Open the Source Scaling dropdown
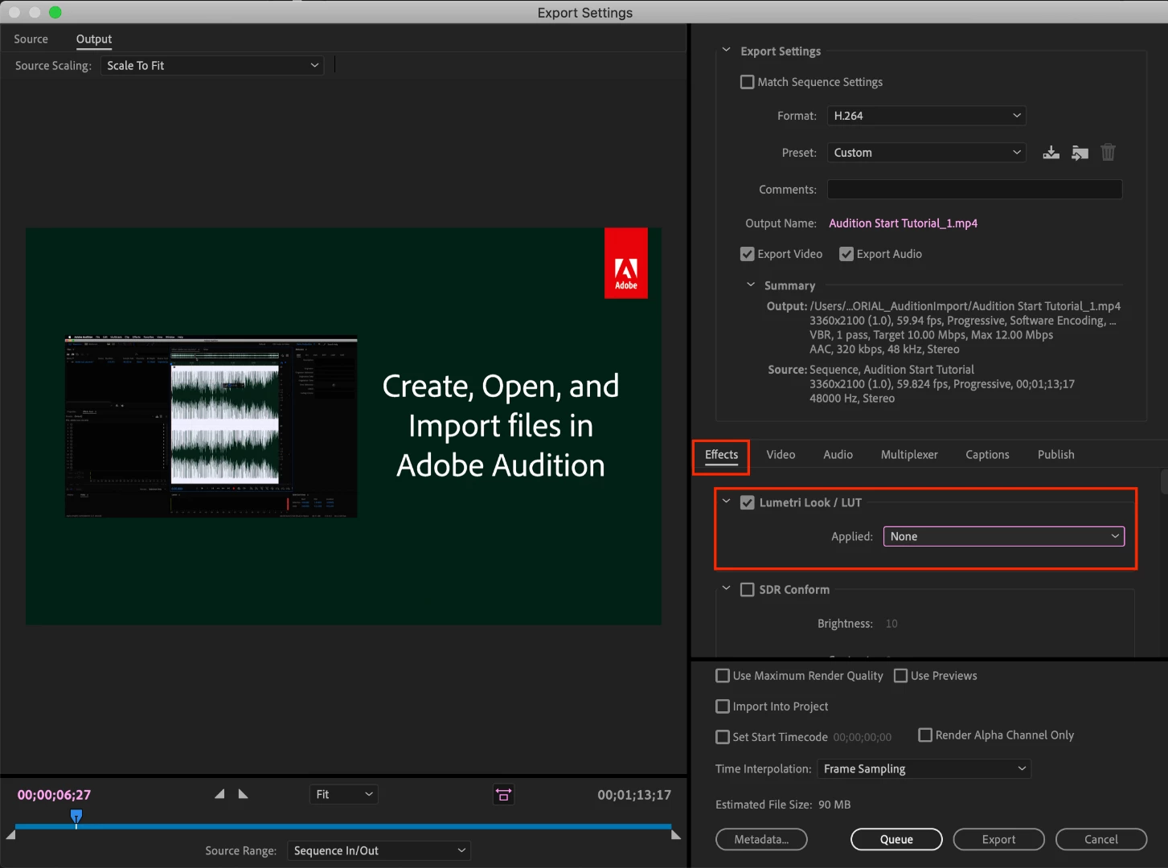Viewport: 1168px width, 868px height. point(212,66)
